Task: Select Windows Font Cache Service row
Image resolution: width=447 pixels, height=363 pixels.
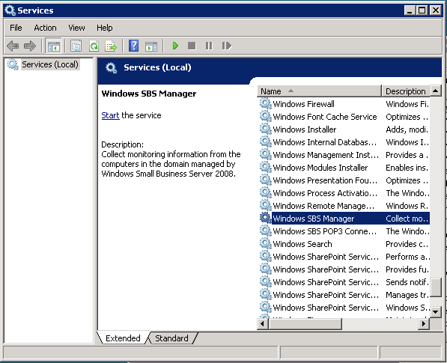Action: pyautogui.click(x=344, y=117)
